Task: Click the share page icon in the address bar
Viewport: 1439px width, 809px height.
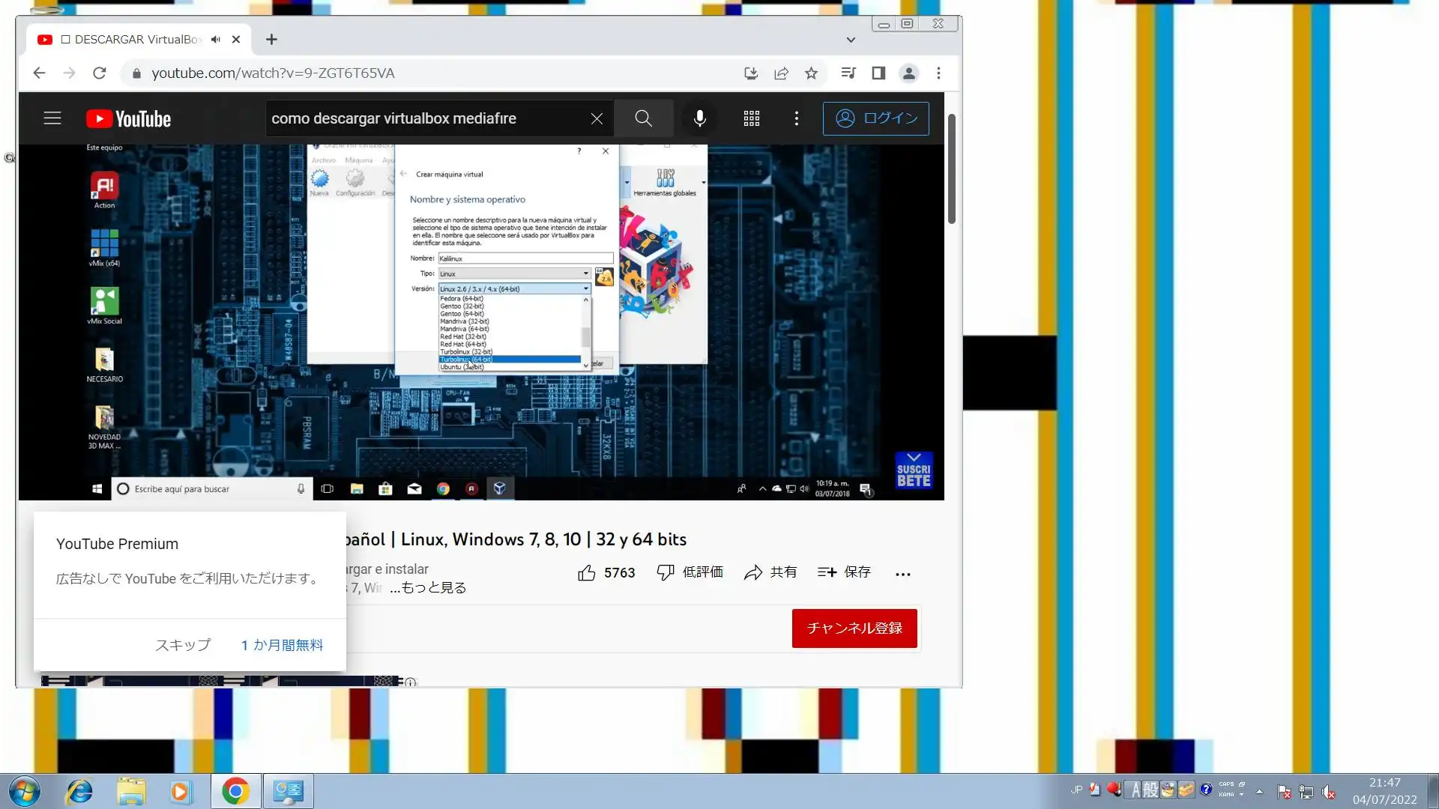Action: [781, 73]
